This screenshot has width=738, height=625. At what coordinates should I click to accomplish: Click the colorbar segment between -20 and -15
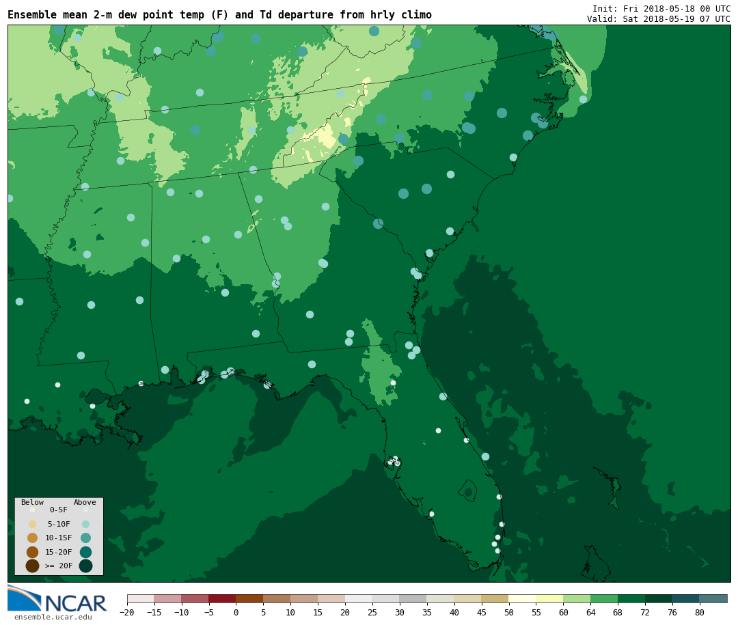pos(141,598)
